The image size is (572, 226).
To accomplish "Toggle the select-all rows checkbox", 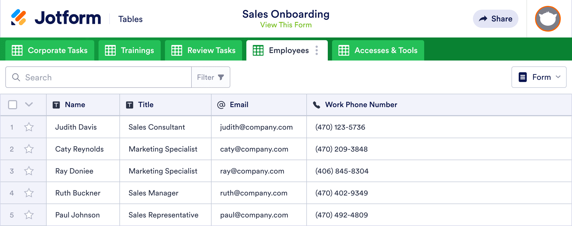I will pos(13,105).
